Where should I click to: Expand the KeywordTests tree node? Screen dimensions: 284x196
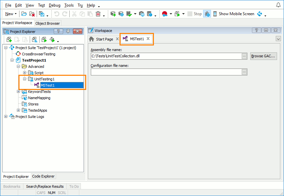click(18, 92)
